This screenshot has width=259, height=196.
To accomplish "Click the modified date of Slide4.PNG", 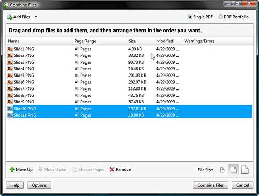I will 168,69.
